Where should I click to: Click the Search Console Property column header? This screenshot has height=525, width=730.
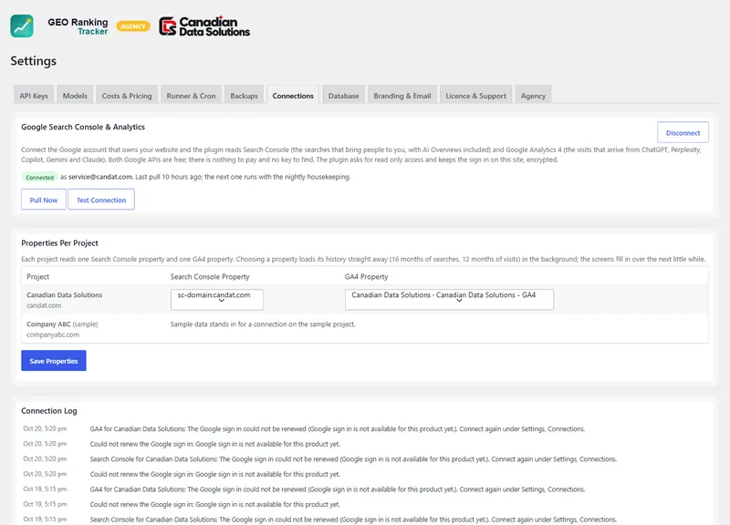click(210, 277)
